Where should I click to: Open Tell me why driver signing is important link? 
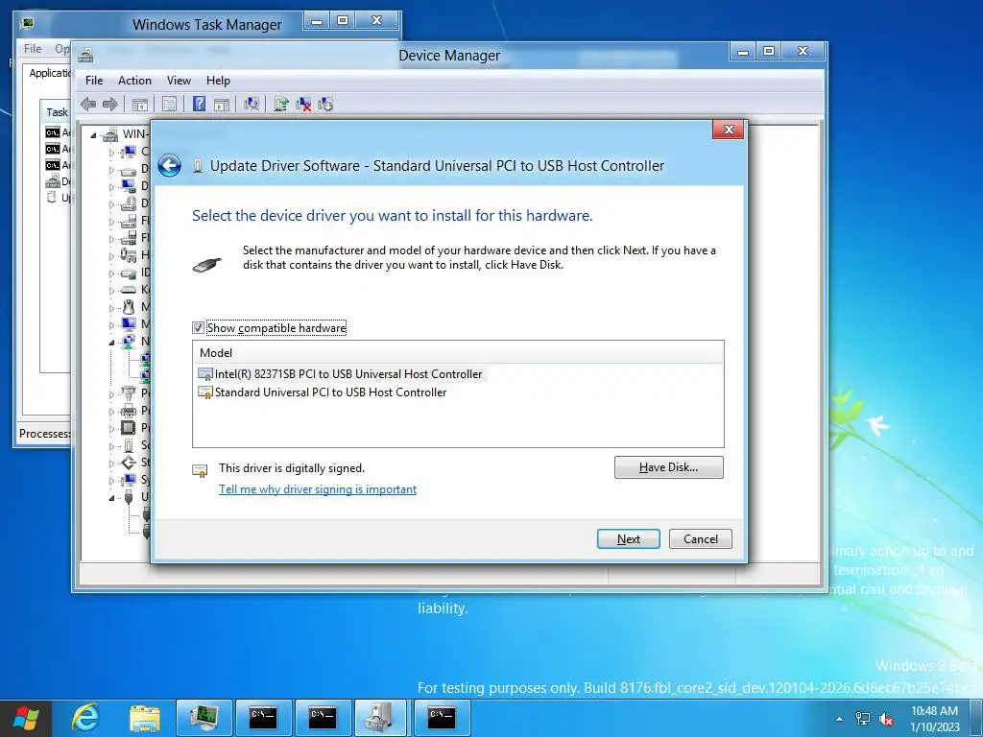pos(317,489)
